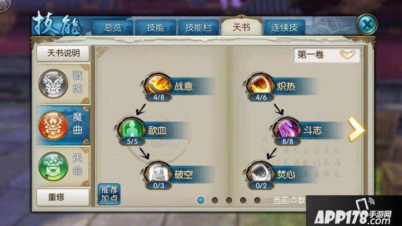
Task: Open the 技能栏 tab
Action: tap(198, 27)
